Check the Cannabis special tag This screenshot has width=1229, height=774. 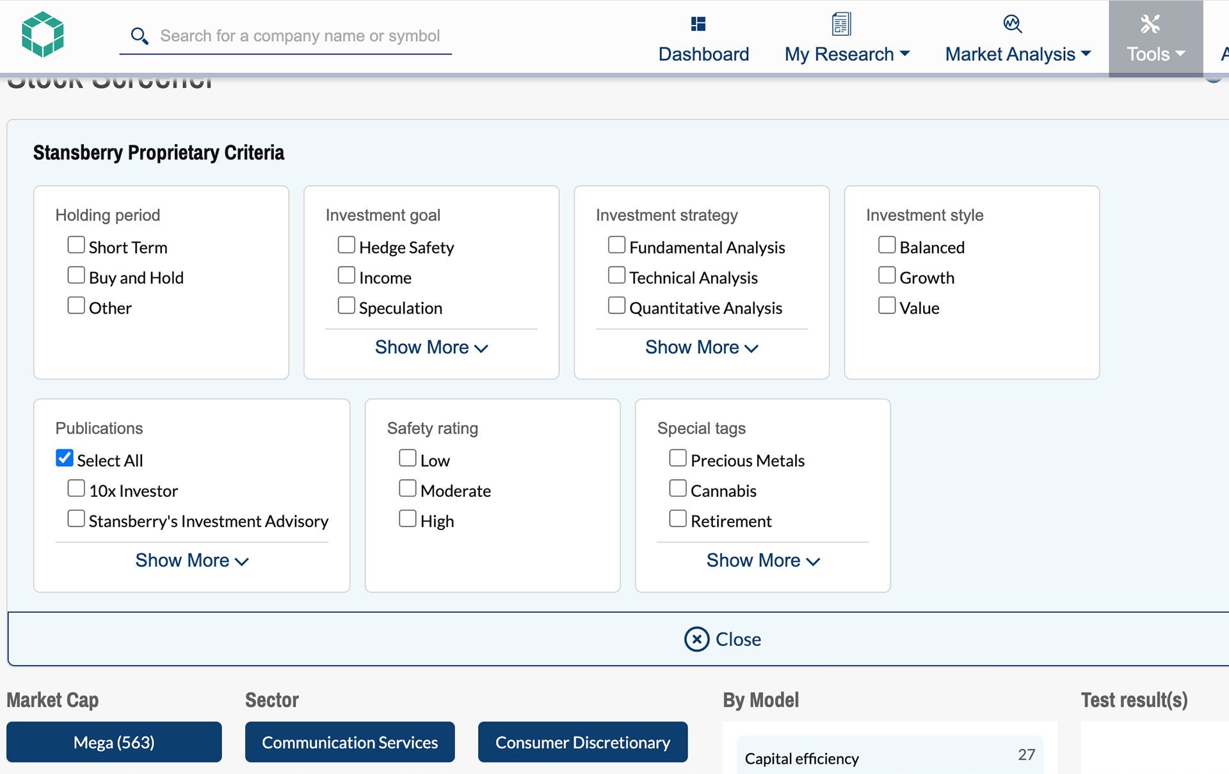(x=678, y=488)
